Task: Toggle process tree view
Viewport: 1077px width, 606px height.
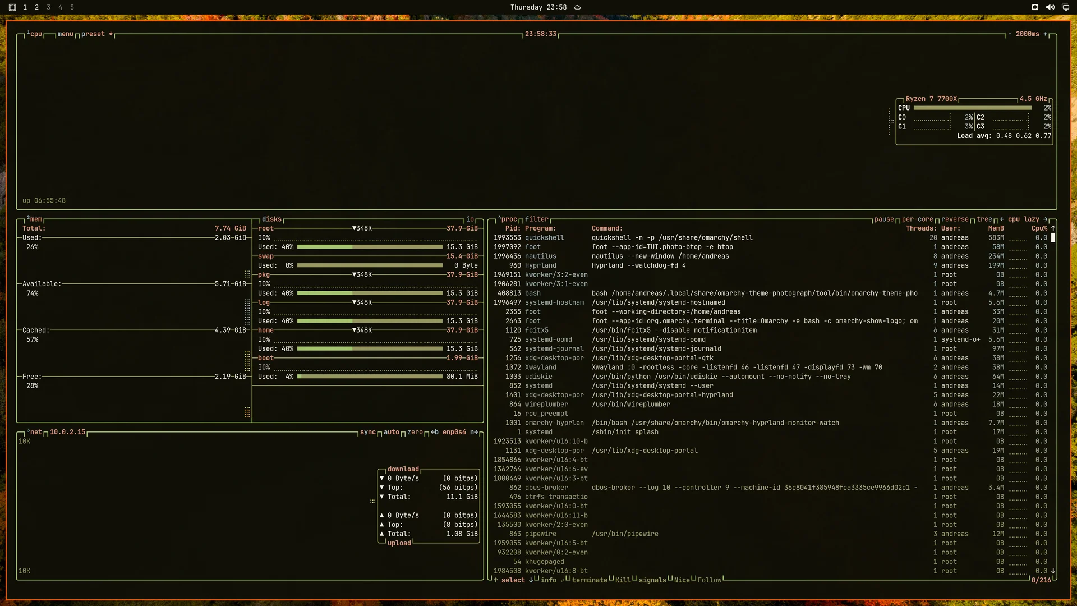Action: coord(984,219)
